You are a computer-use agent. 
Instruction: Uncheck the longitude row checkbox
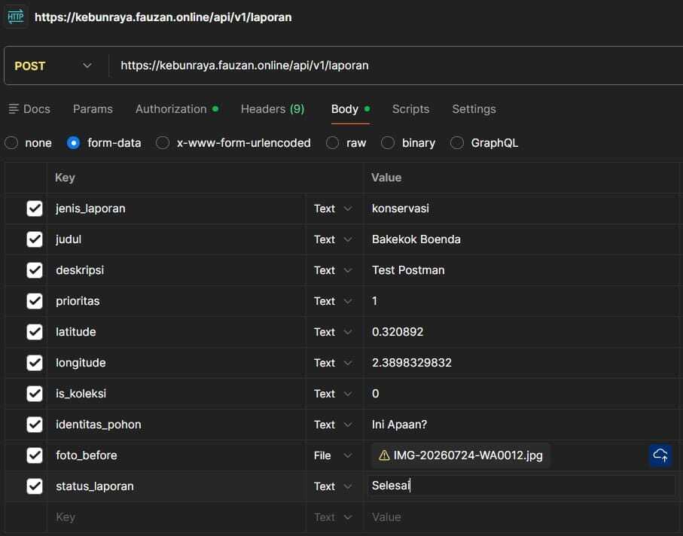pyautogui.click(x=35, y=363)
